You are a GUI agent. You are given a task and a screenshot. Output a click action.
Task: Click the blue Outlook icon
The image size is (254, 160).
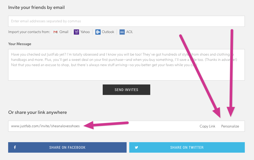click(x=98, y=32)
